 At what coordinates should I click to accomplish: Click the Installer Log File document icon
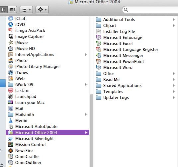(99, 31)
